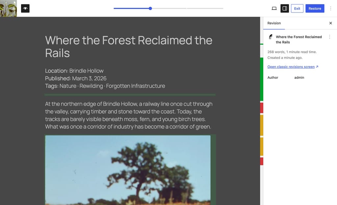Toggle the show changes eye icon
Image resolution: width=337 pixels, height=205 pixels.
(25, 9)
